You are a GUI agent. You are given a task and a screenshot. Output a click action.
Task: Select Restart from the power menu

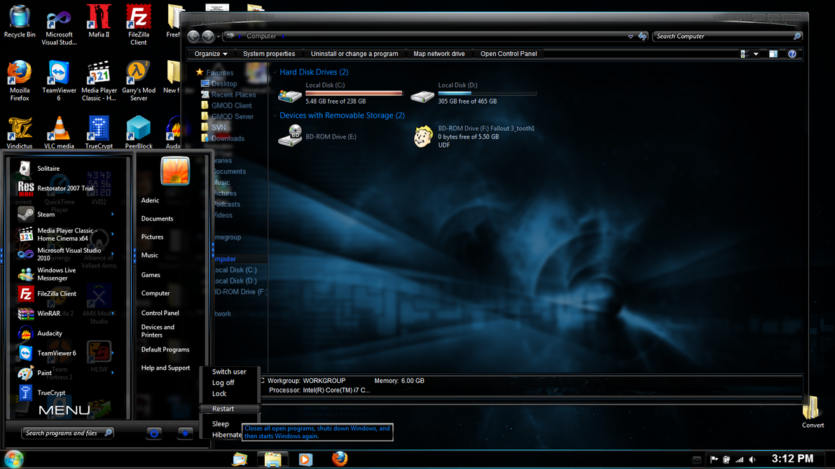click(230, 409)
